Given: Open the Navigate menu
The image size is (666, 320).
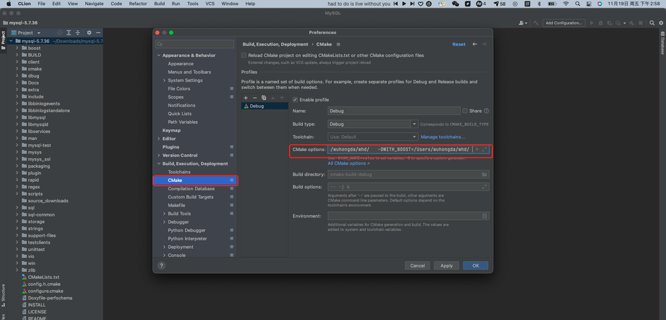Looking at the screenshot, I should (x=94, y=3).
